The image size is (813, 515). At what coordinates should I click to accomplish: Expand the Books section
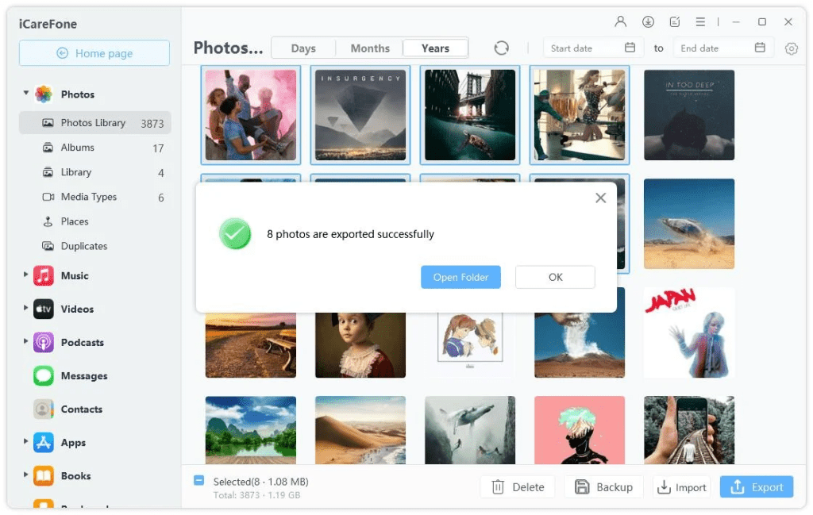point(25,475)
